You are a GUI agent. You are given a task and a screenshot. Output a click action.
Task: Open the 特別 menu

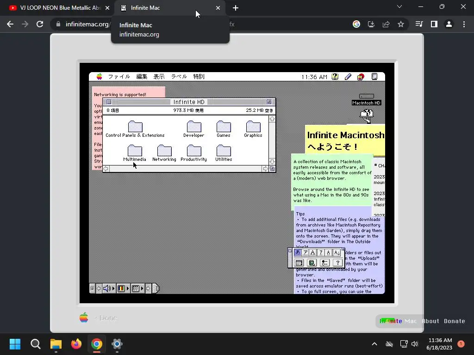click(199, 77)
